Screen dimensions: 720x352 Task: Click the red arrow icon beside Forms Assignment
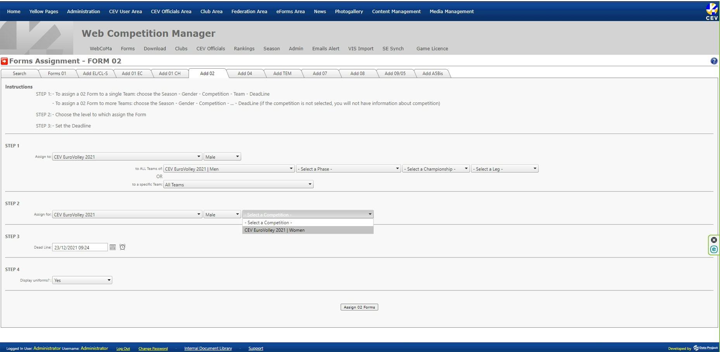[4, 61]
